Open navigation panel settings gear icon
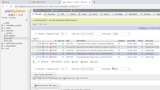160x90 pixels. tap(19, 15)
